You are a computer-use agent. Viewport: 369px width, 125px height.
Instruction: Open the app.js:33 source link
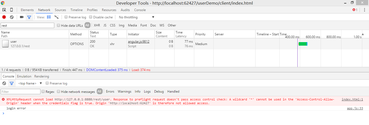point(355,108)
